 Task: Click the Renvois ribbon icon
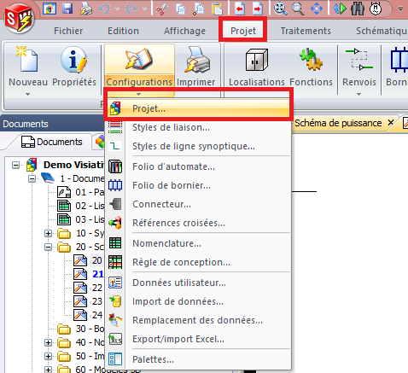point(359,60)
